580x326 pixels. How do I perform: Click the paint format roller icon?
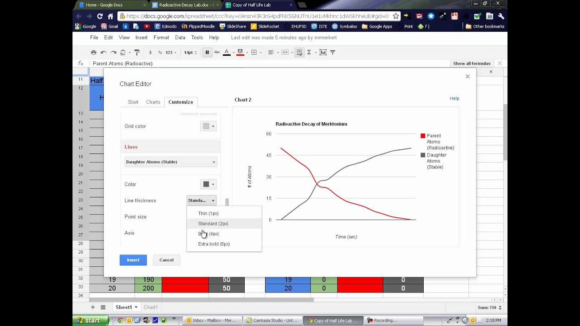tap(137, 53)
